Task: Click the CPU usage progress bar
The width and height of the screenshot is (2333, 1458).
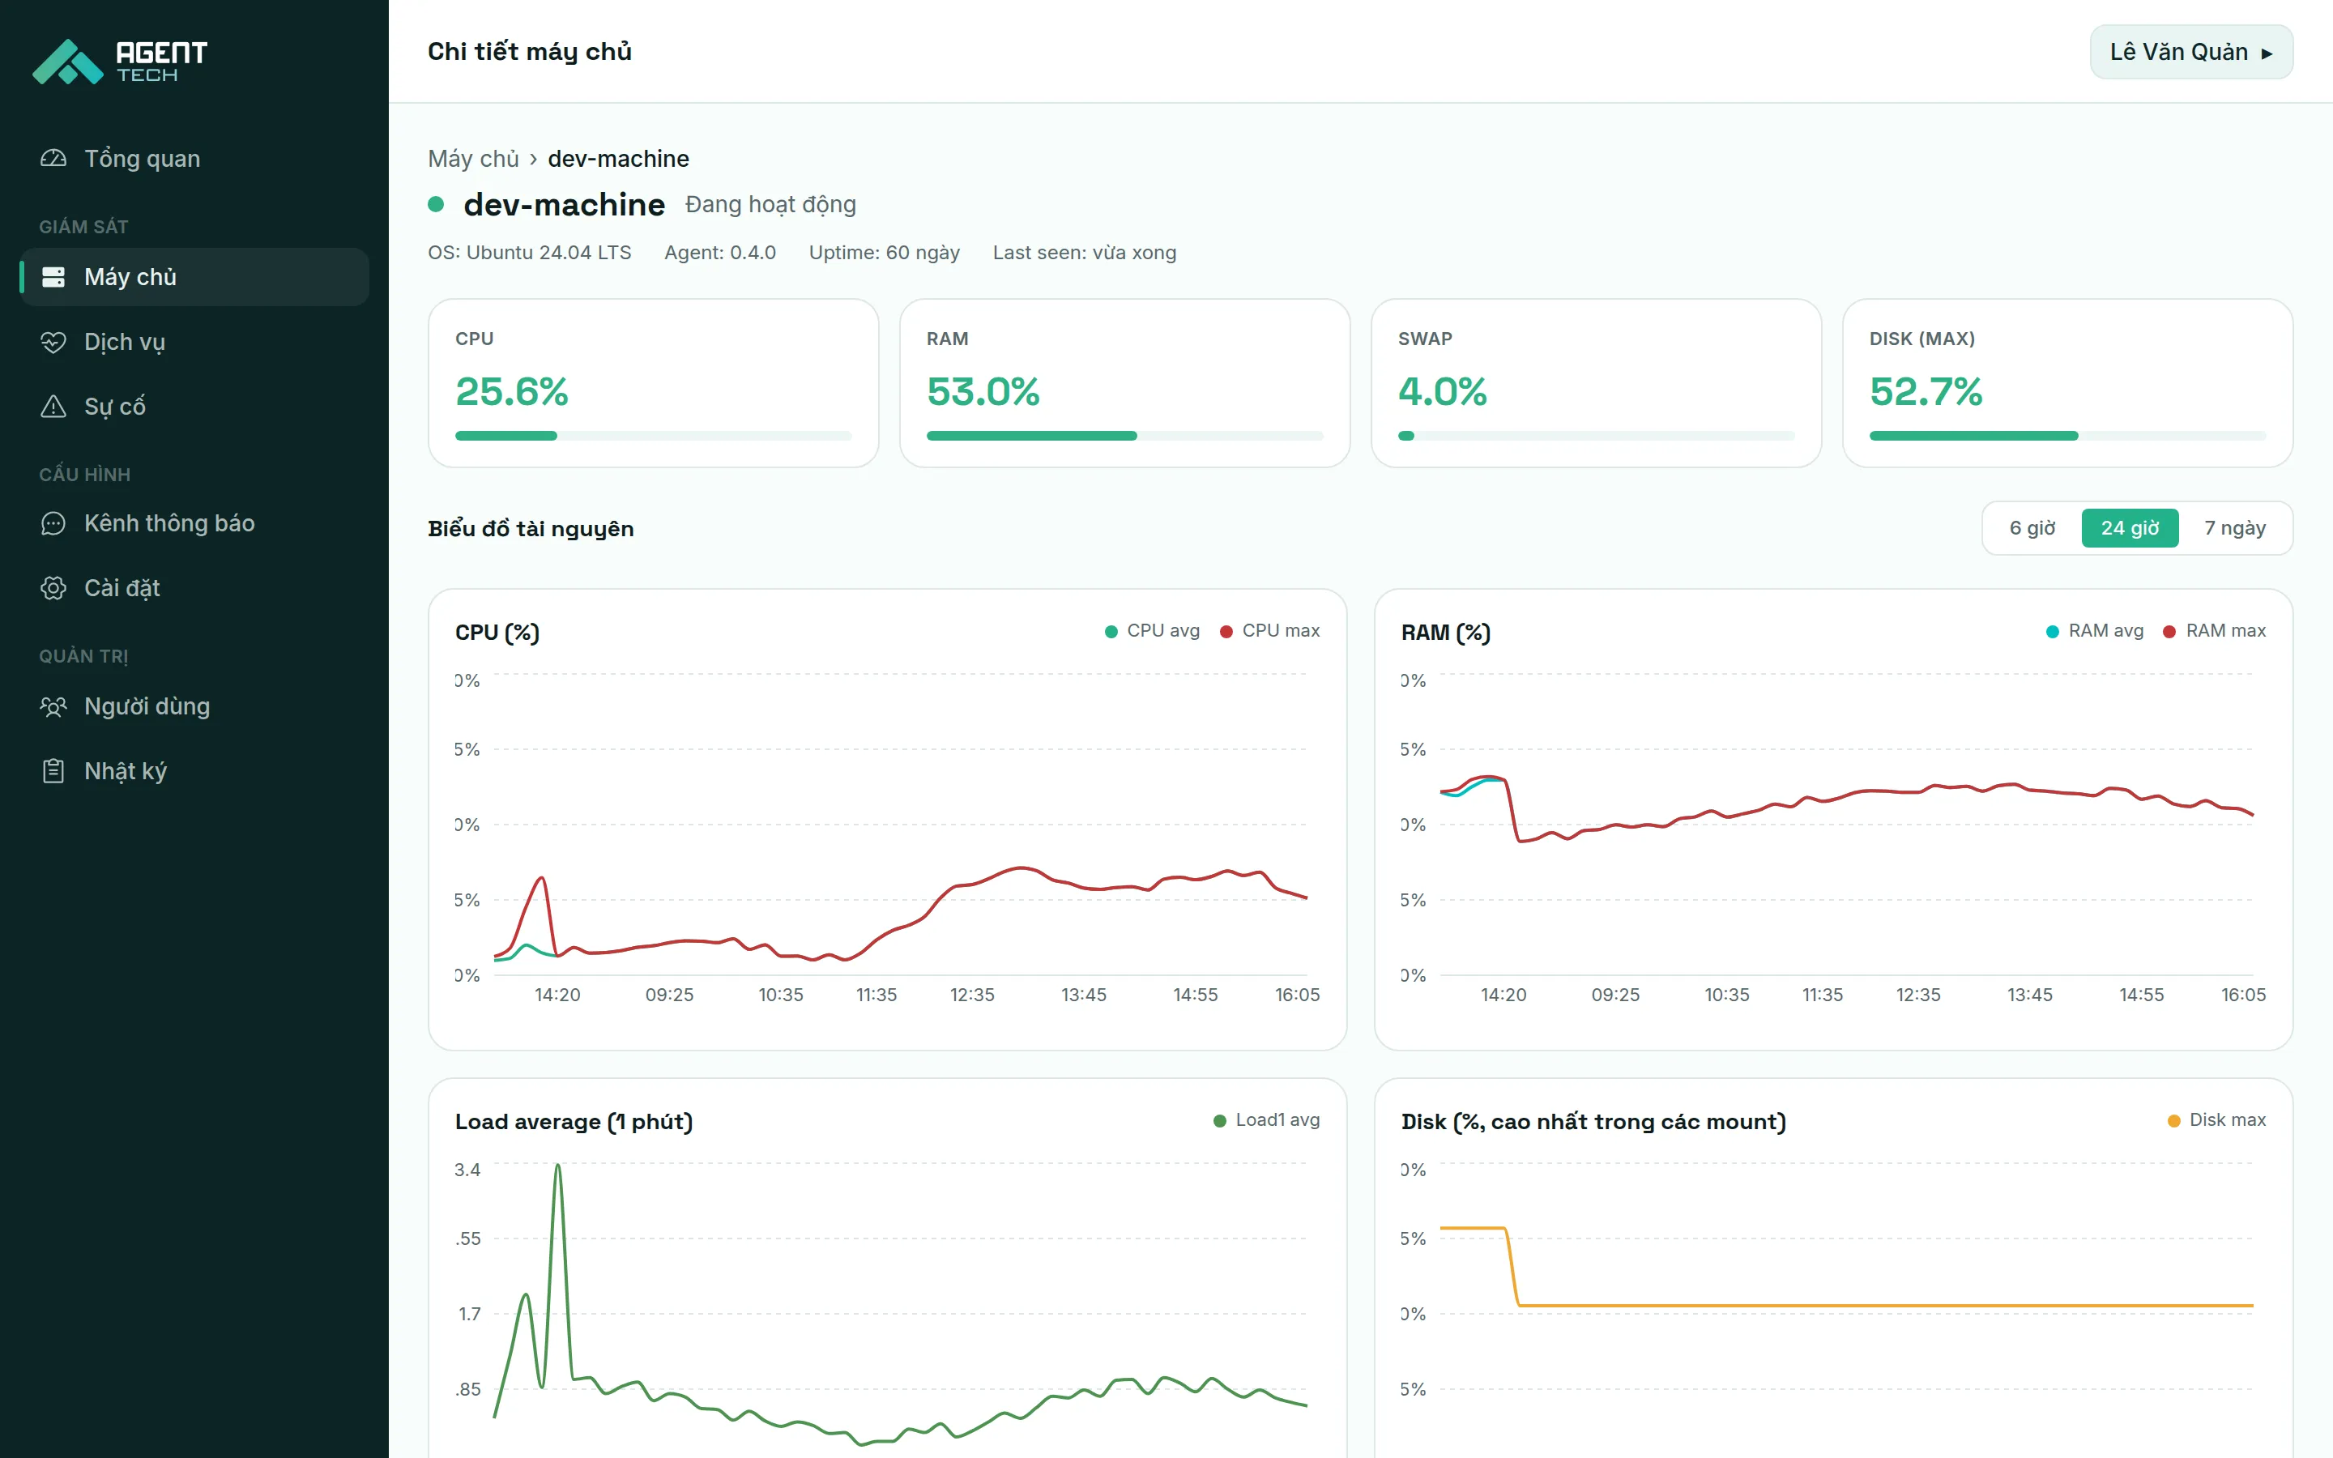Action: (x=653, y=436)
